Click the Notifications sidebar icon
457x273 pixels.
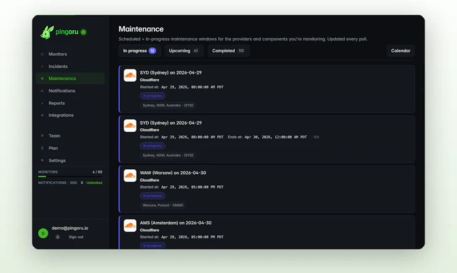pos(42,91)
